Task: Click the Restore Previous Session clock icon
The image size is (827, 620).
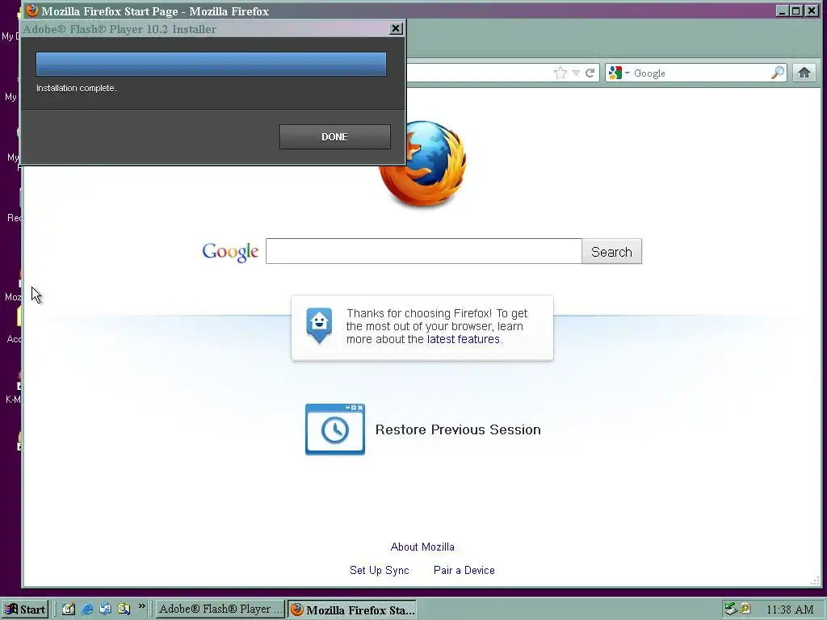Action: [335, 429]
